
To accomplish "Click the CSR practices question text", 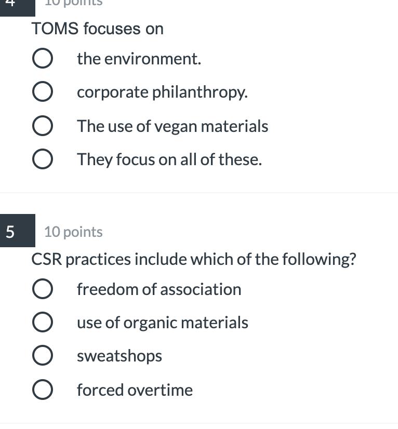I will coord(194,259).
